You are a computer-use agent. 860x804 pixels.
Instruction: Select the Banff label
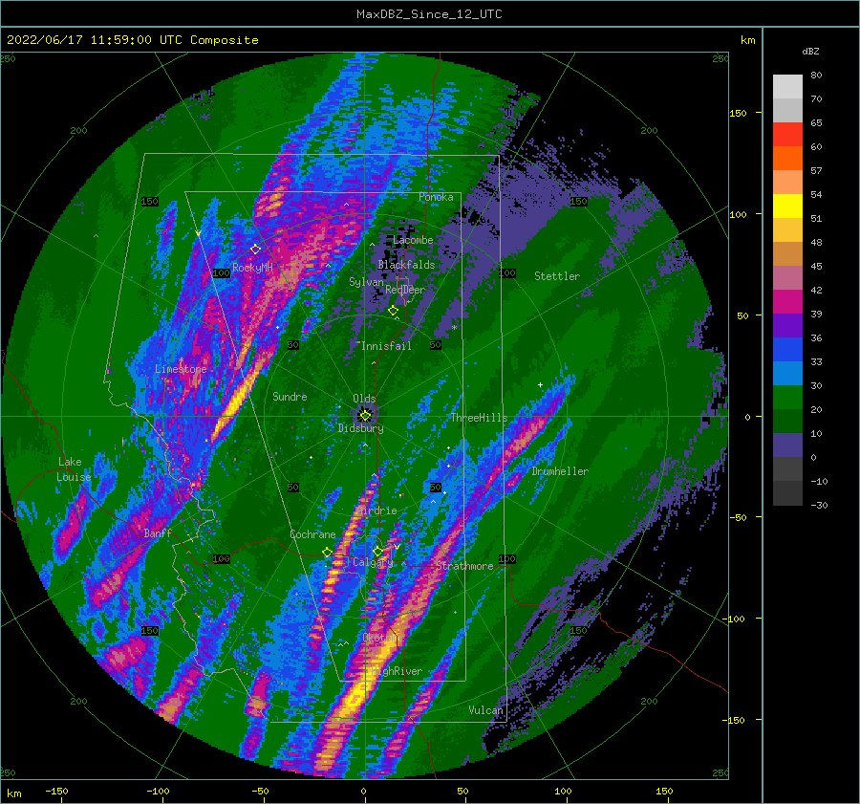point(158,532)
